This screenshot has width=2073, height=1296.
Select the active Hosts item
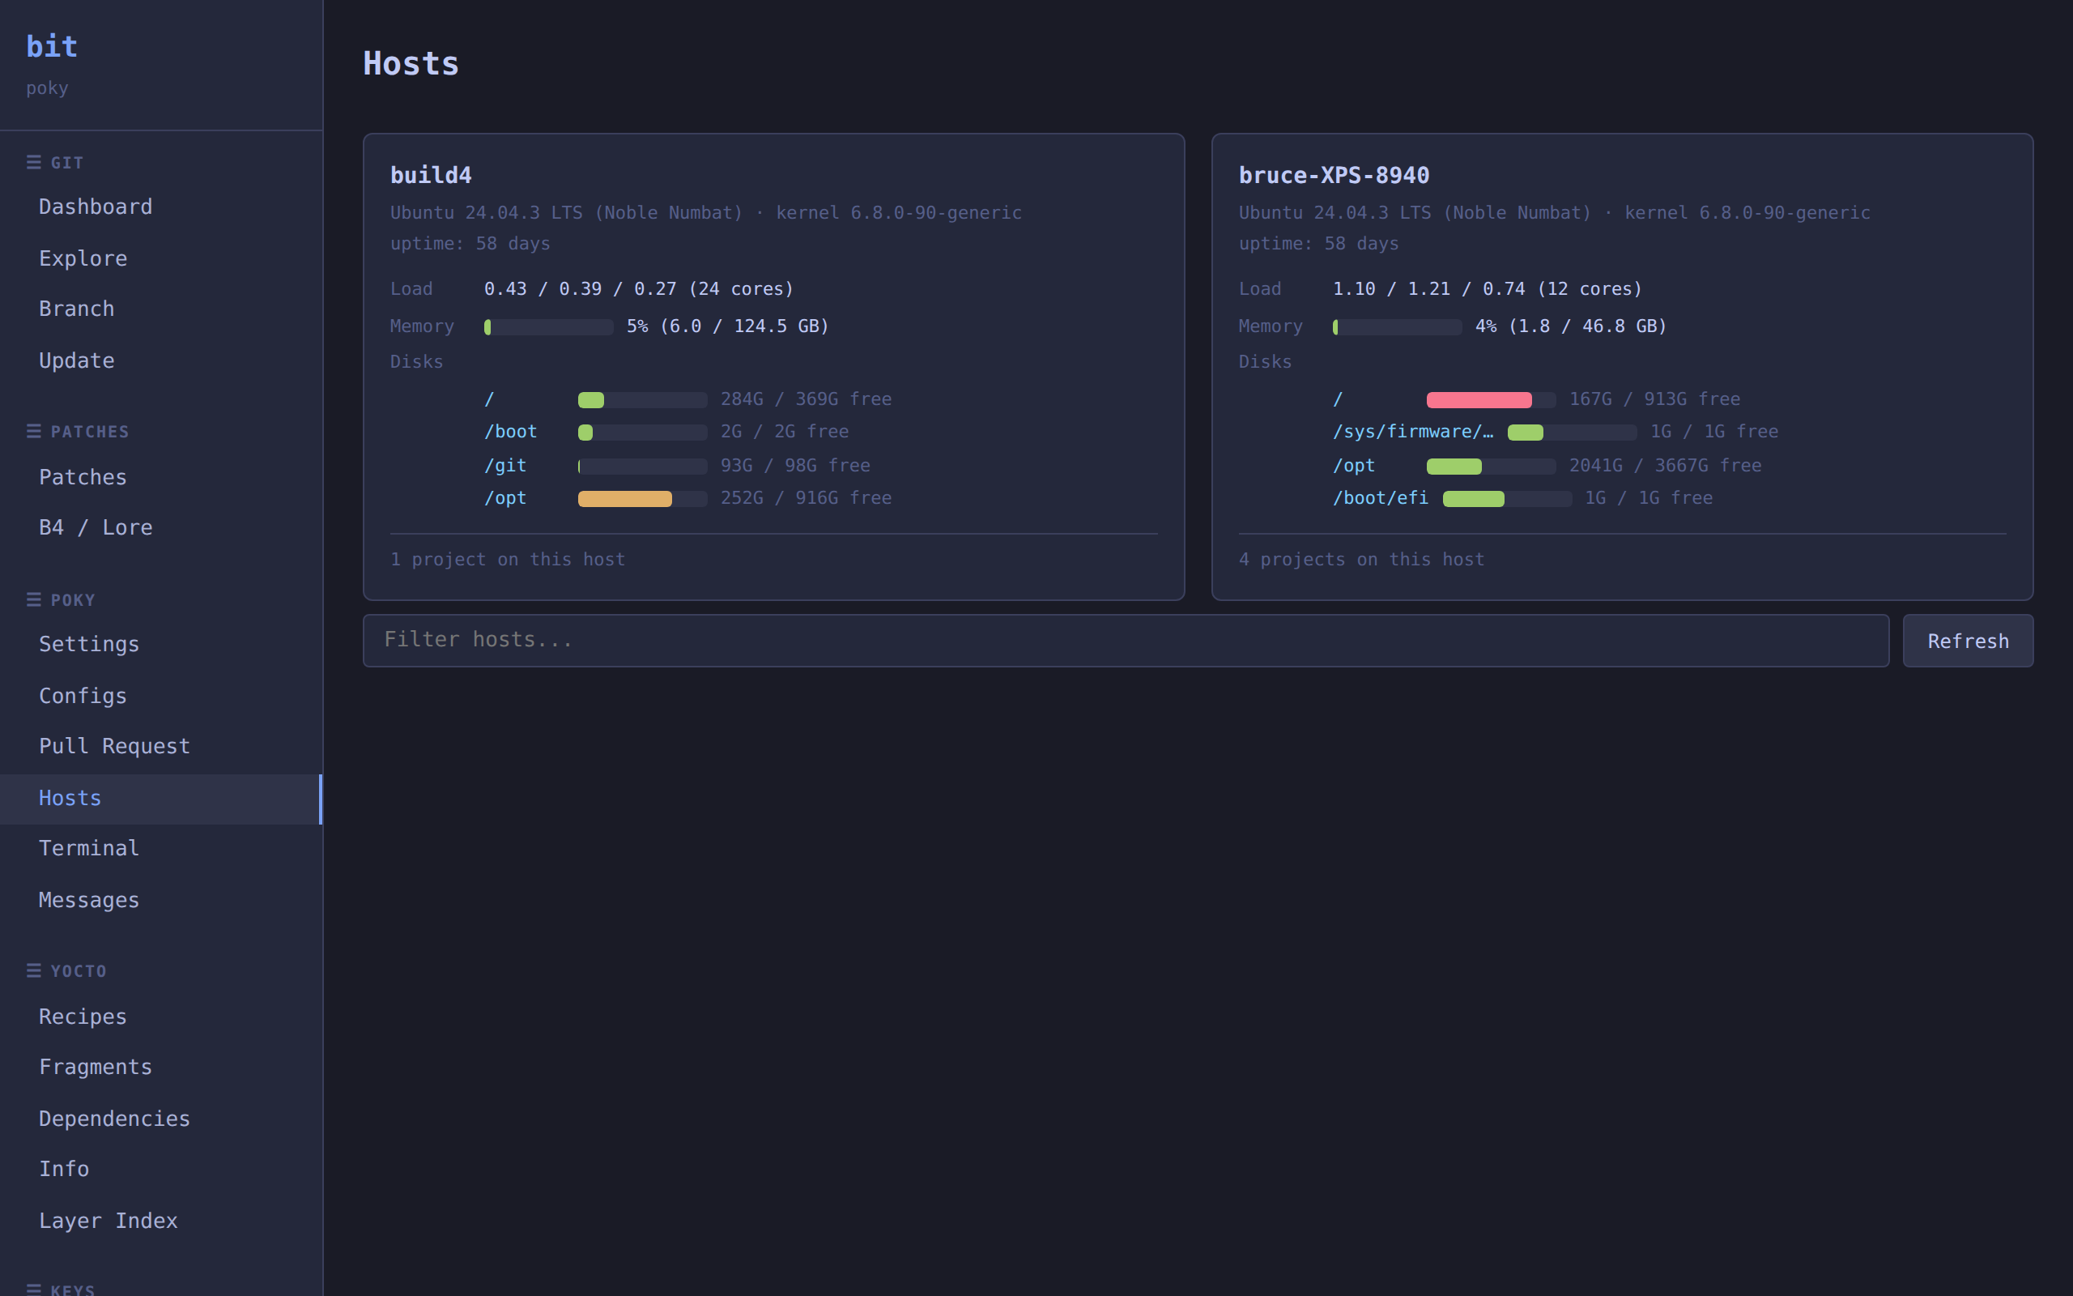(161, 798)
